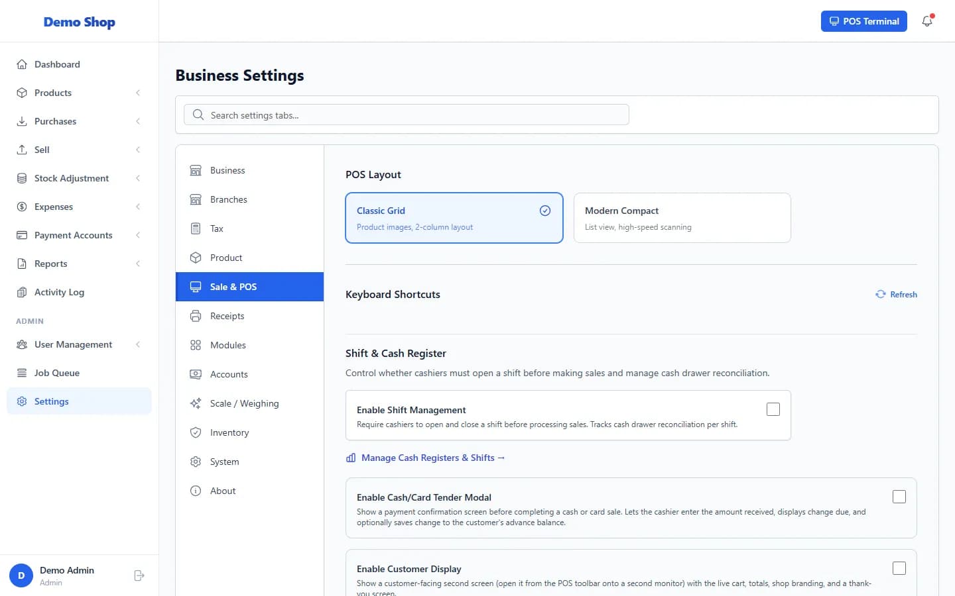The height and width of the screenshot is (596, 955).
Task: Click the notification bell icon
Action: coord(927,21)
